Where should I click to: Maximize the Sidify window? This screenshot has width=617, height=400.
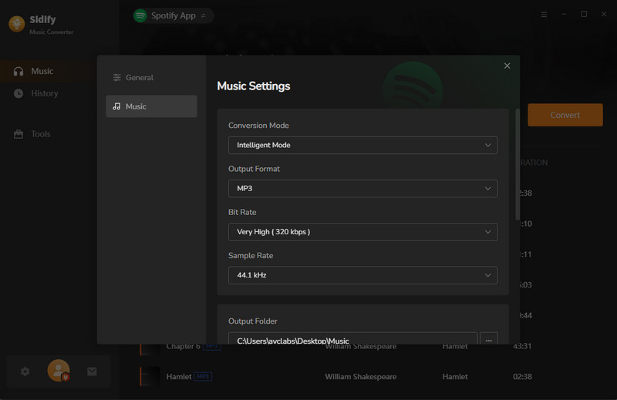[584, 14]
